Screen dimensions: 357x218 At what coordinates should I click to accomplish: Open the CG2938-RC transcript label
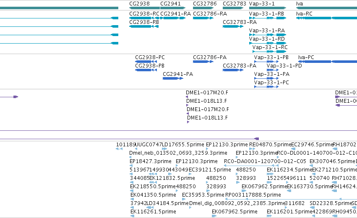coord(144,14)
